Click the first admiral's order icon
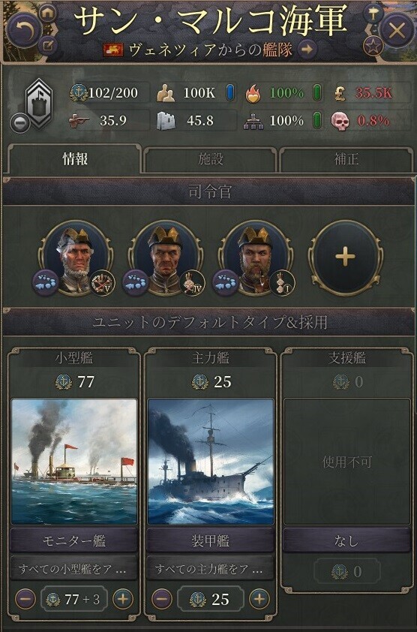417x632 pixels. coord(45,282)
